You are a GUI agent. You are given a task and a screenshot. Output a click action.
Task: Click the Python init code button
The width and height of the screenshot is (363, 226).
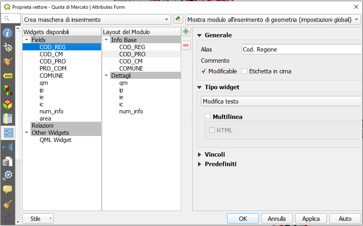tap(178, 19)
